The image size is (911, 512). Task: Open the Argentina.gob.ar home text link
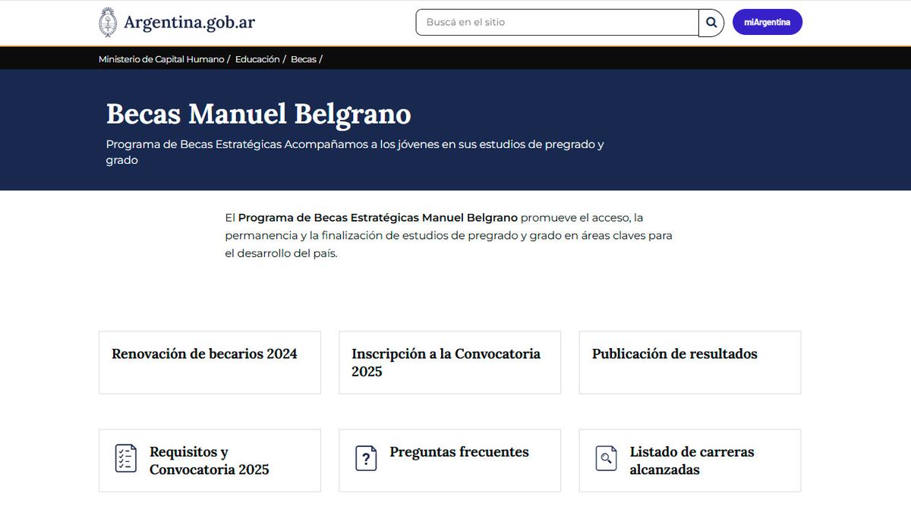(189, 23)
